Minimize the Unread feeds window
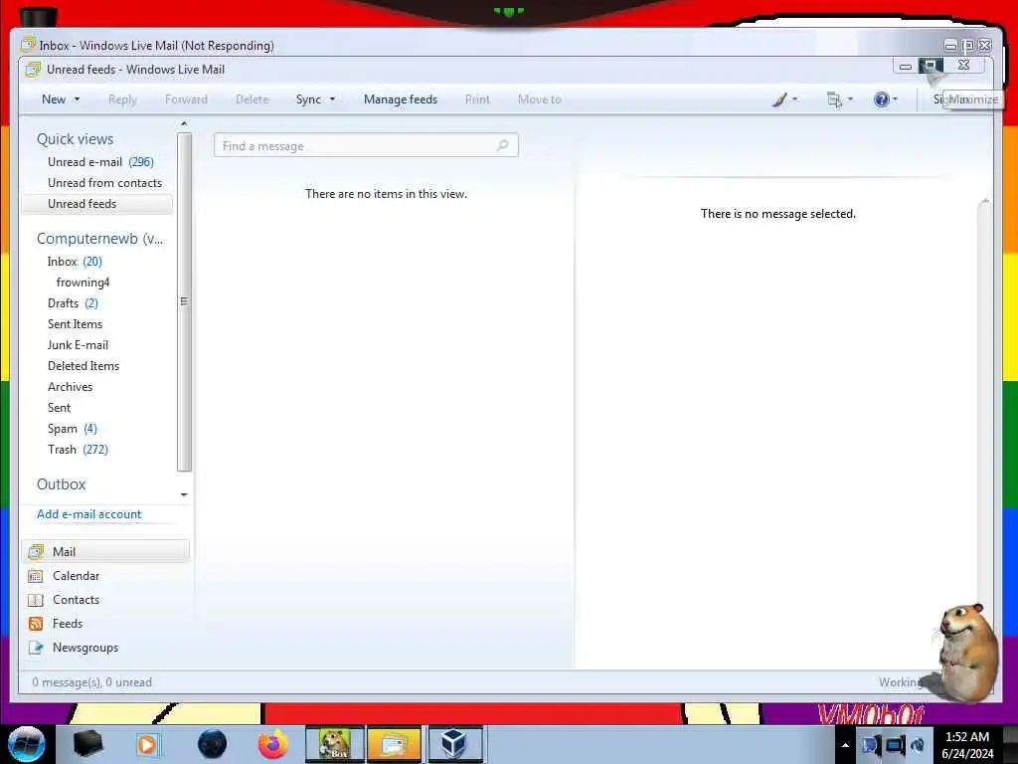The height and width of the screenshot is (764, 1018). tap(905, 67)
